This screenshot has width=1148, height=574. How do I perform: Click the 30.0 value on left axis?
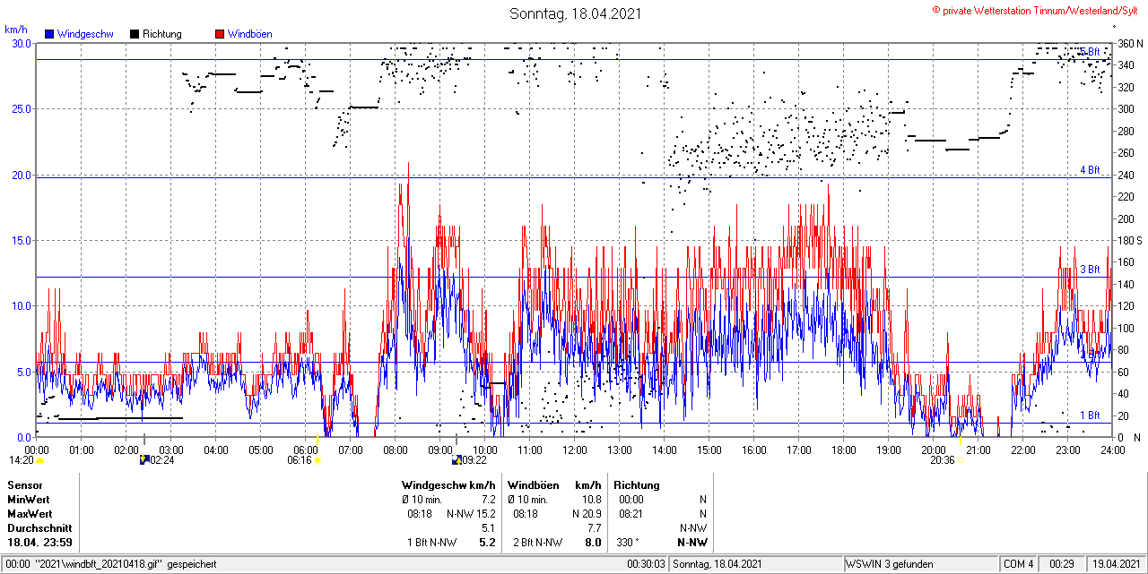(22, 43)
